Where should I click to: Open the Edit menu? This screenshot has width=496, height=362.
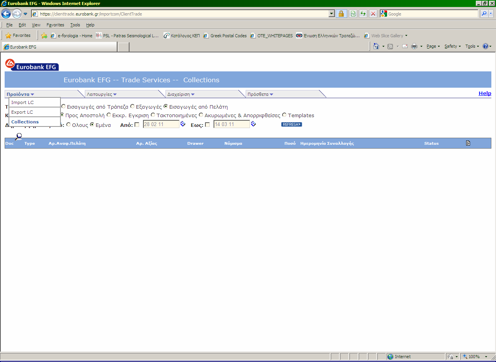coord(22,25)
